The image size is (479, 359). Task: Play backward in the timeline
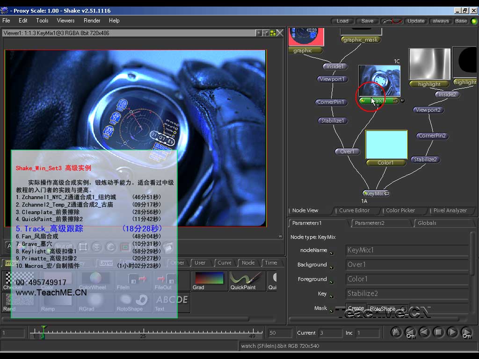424,332
